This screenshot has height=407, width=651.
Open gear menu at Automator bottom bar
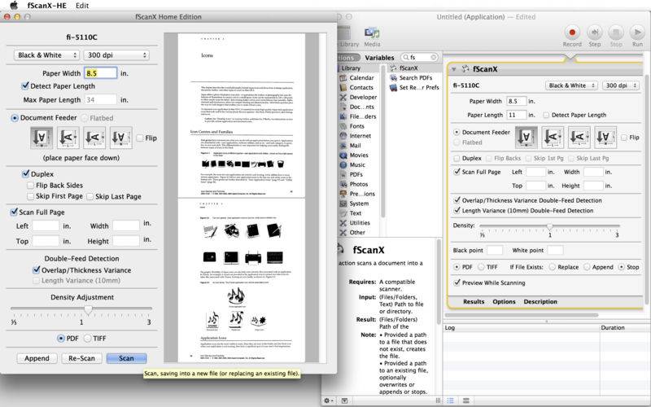[329, 400]
